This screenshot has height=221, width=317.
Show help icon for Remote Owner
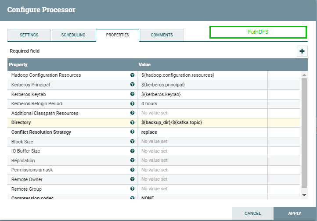[132, 179]
